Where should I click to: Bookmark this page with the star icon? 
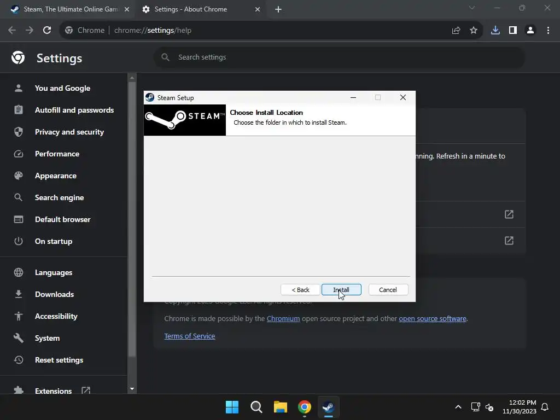474,31
